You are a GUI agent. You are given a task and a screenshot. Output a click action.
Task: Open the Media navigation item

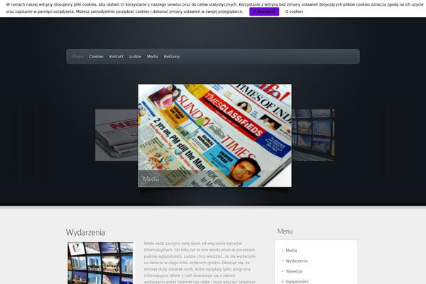153,57
